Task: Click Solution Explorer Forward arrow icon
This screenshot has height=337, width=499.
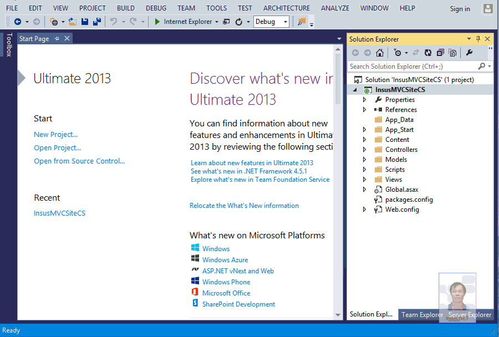Action: 368,53
